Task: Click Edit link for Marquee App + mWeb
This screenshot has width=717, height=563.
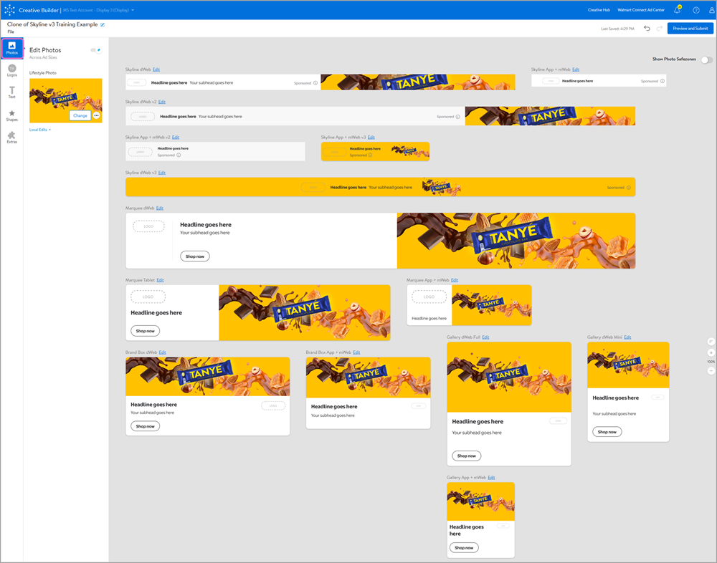Action: (x=455, y=280)
